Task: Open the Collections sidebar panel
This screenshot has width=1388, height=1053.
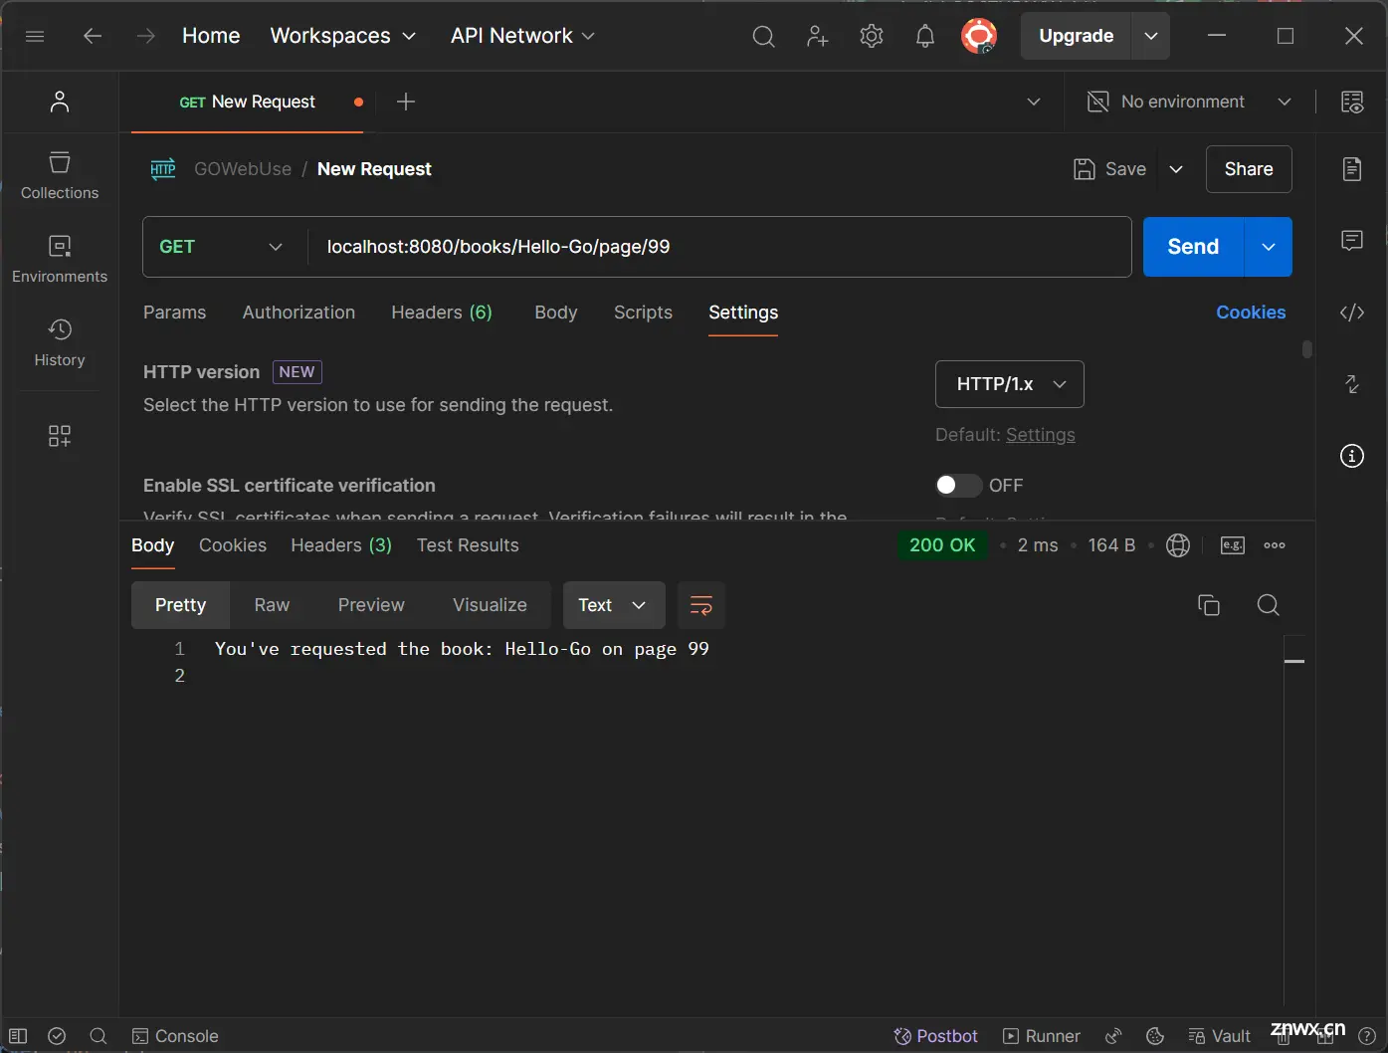Action: [60, 176]
